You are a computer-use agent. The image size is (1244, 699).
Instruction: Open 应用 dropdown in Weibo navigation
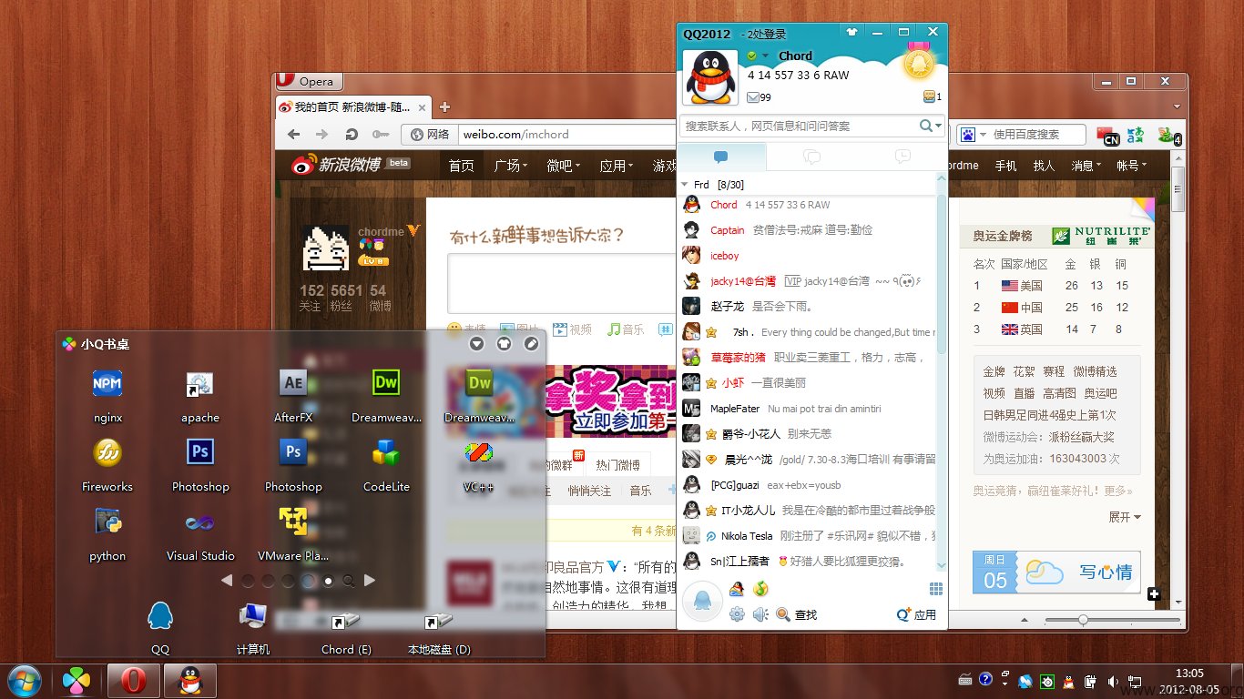click(616, 166)
